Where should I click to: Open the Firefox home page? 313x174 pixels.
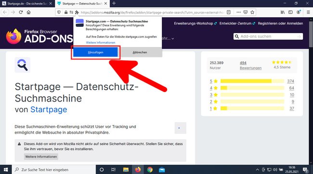click(x=28, y=12)
